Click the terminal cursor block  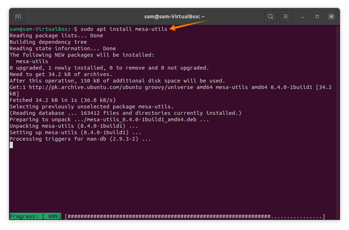click(11, 145)
